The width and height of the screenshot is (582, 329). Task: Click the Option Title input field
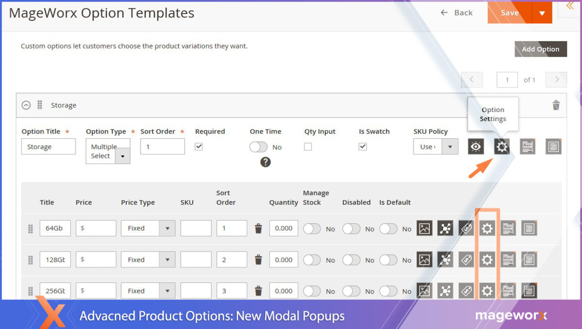click(48, 147)
